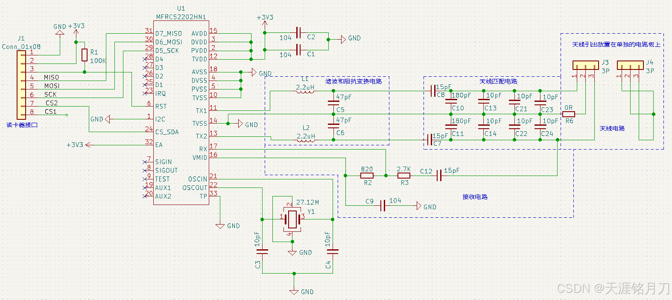Select the SCK net label
672x300 pixels.
tap(50, 94)
